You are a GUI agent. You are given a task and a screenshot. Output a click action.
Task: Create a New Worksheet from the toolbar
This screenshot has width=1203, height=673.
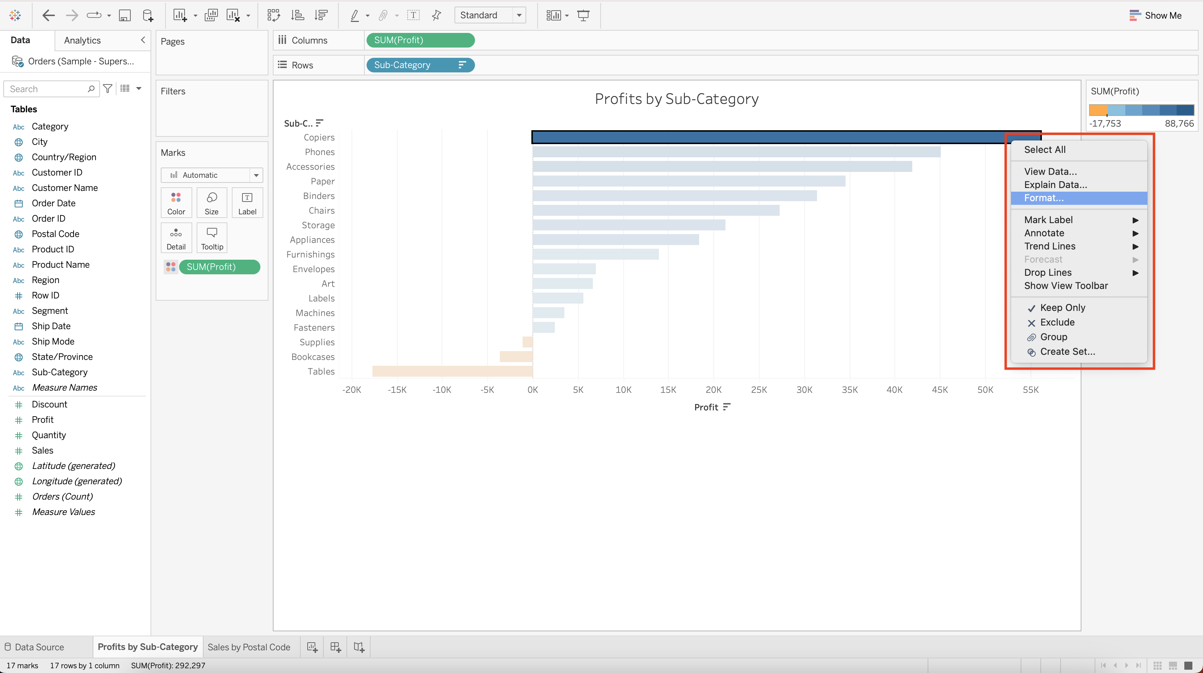179,15
